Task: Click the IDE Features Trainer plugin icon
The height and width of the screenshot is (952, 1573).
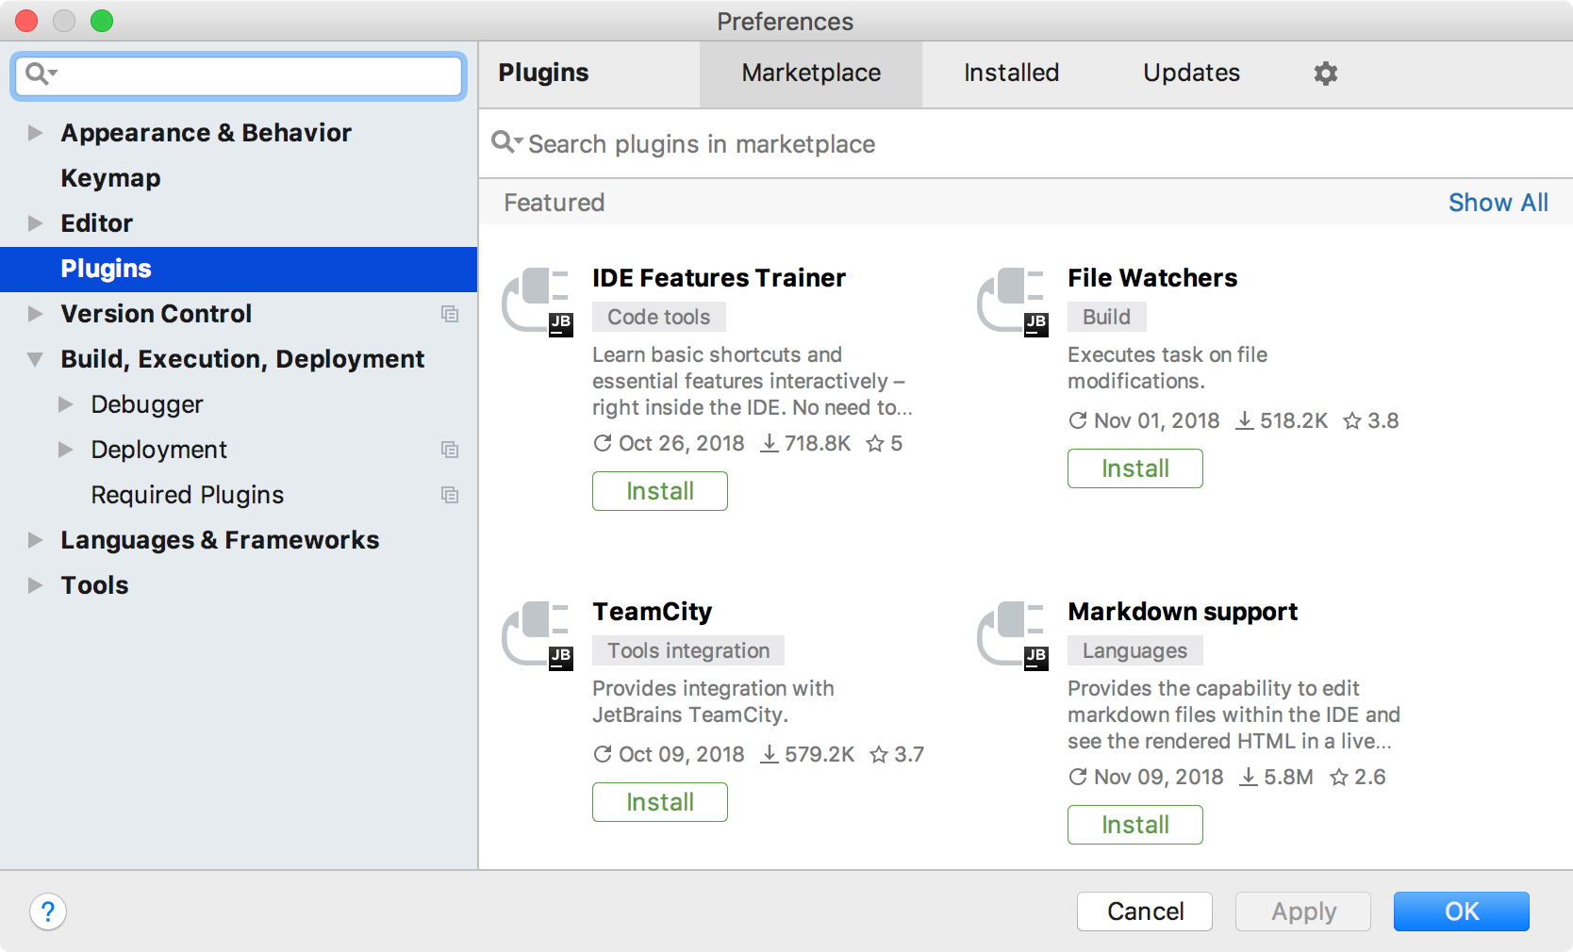Action: [x=537, y=302]
